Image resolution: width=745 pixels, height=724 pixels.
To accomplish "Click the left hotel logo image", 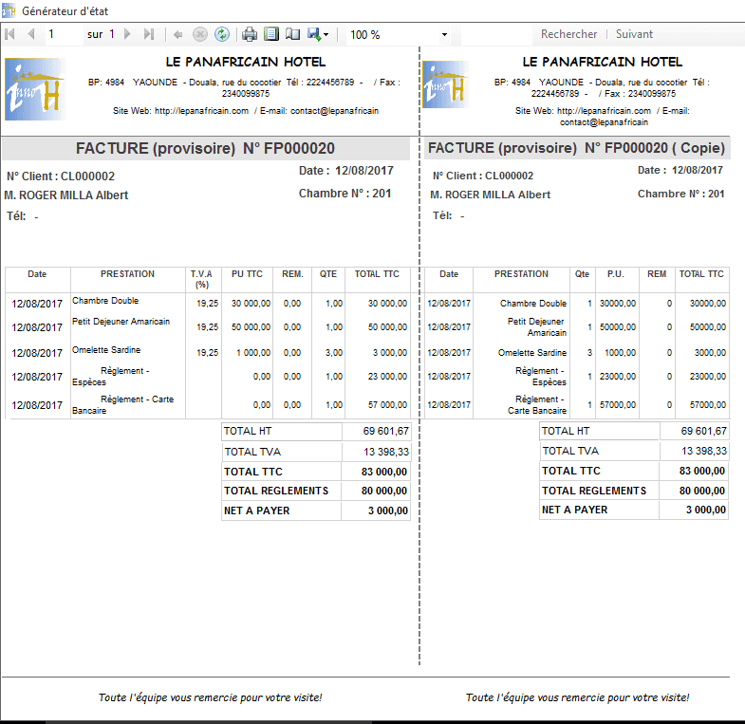I will (x=34, y=89).
